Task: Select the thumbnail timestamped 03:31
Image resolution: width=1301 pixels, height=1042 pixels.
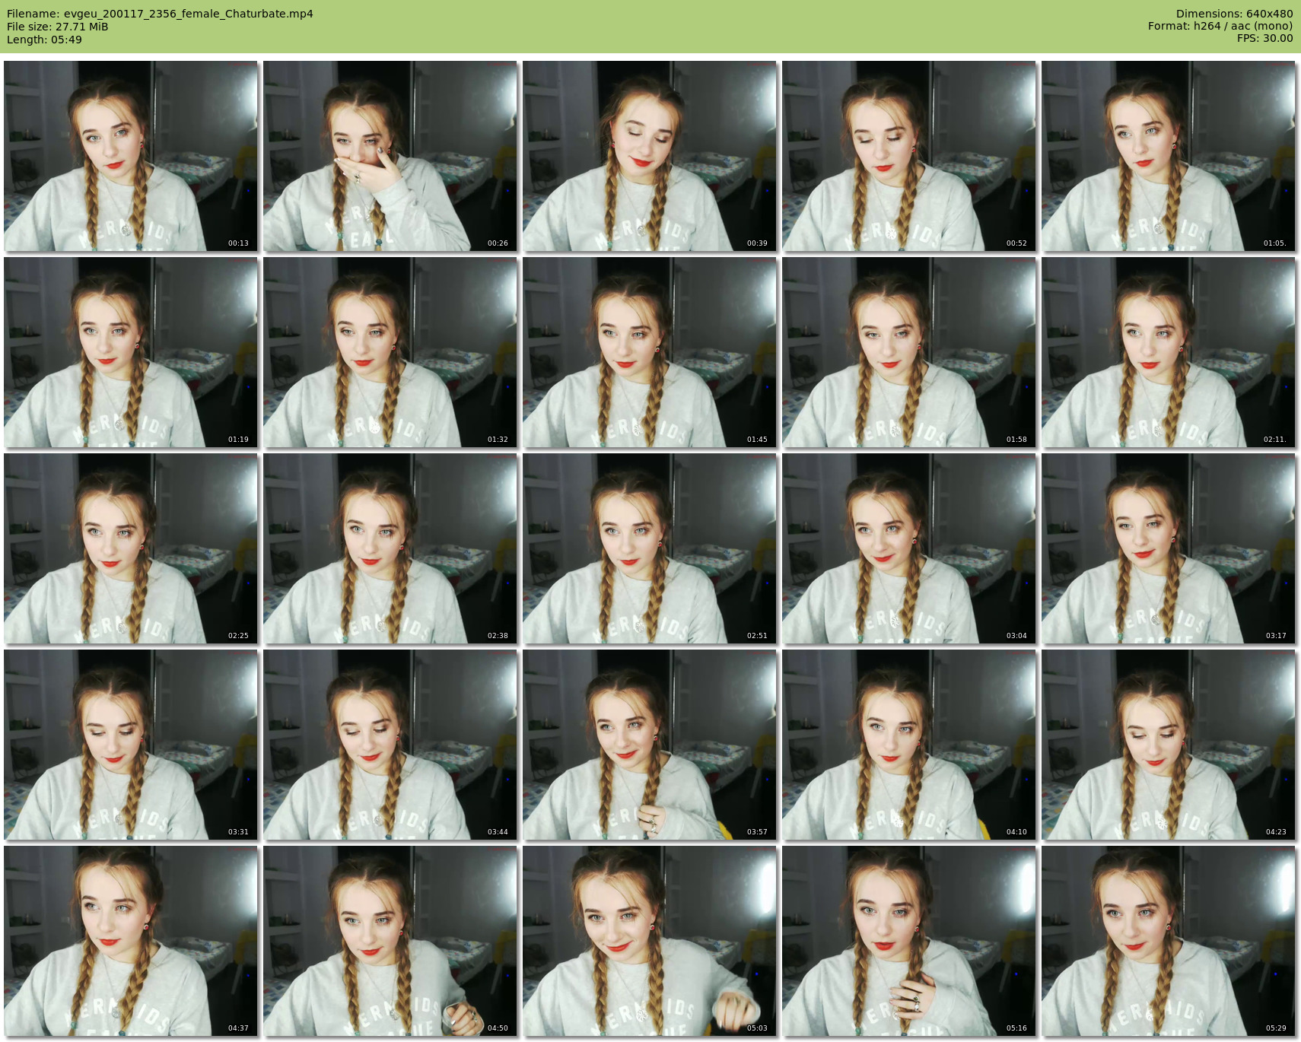Action: [131, 745]
